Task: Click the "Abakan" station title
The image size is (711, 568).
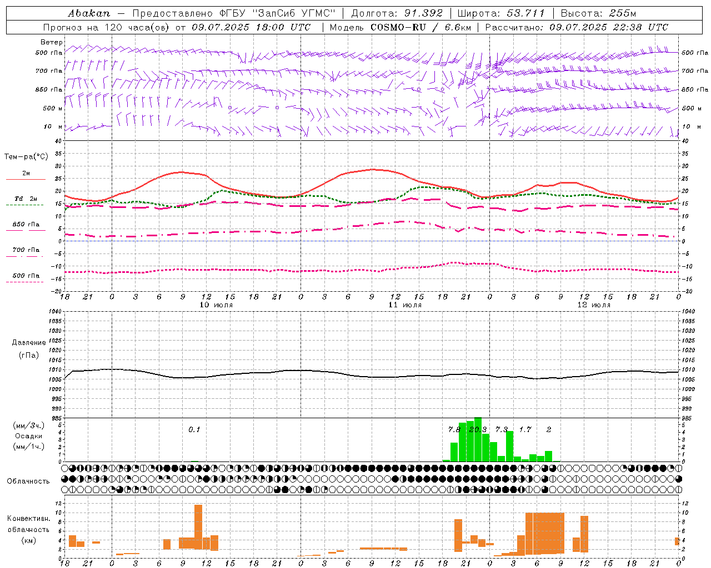Action: (89, 13)
